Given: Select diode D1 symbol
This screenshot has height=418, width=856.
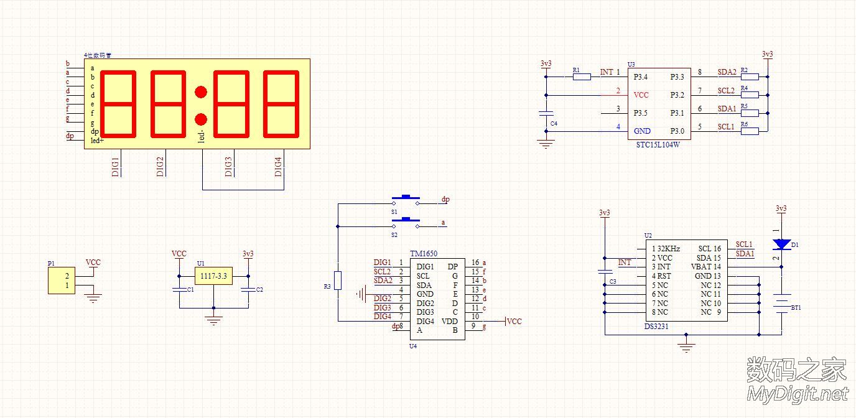Looking at the screenshot, I should point(781,244).
